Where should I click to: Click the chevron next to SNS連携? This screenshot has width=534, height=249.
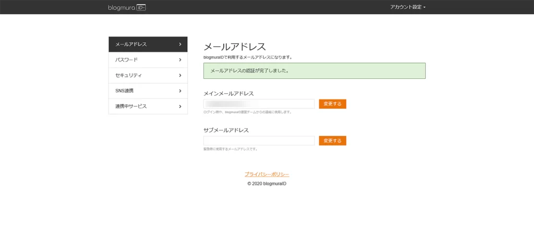(180, 91)
